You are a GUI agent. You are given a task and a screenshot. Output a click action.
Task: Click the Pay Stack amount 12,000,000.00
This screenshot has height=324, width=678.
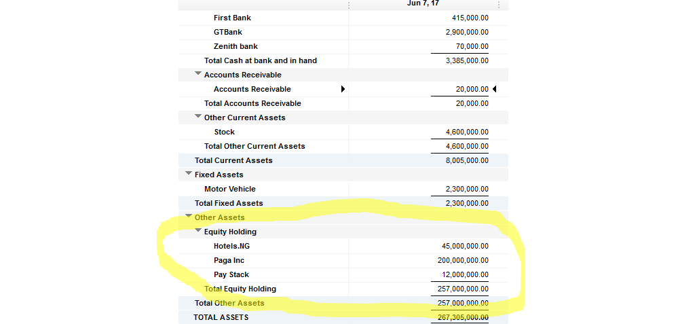click(x=466, y=274)
